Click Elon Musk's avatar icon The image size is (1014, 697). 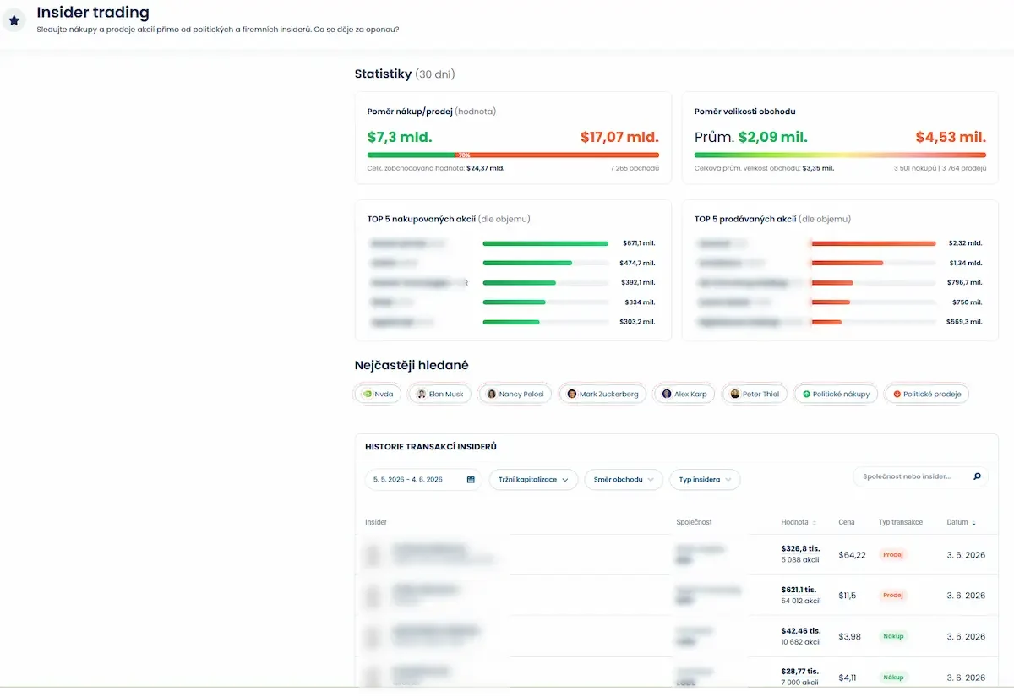point(422,394)
